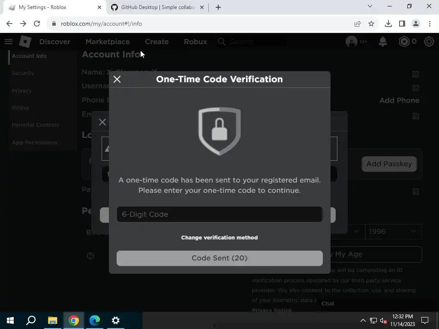This screenshot has width=439, height=329.
Task: Open the Roblox hamburger navigation menu
Action: point(9,42)
